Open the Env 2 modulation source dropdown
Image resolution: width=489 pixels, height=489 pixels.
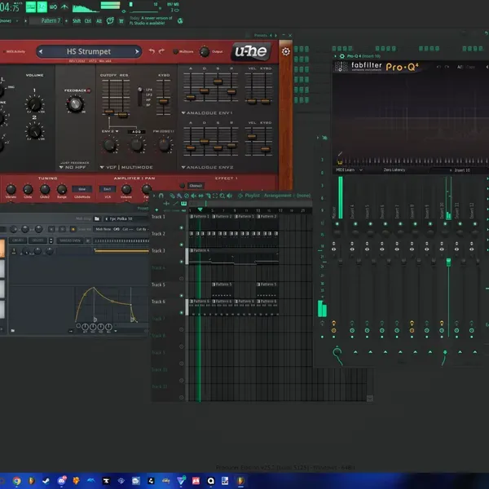(x=110, y=131)
